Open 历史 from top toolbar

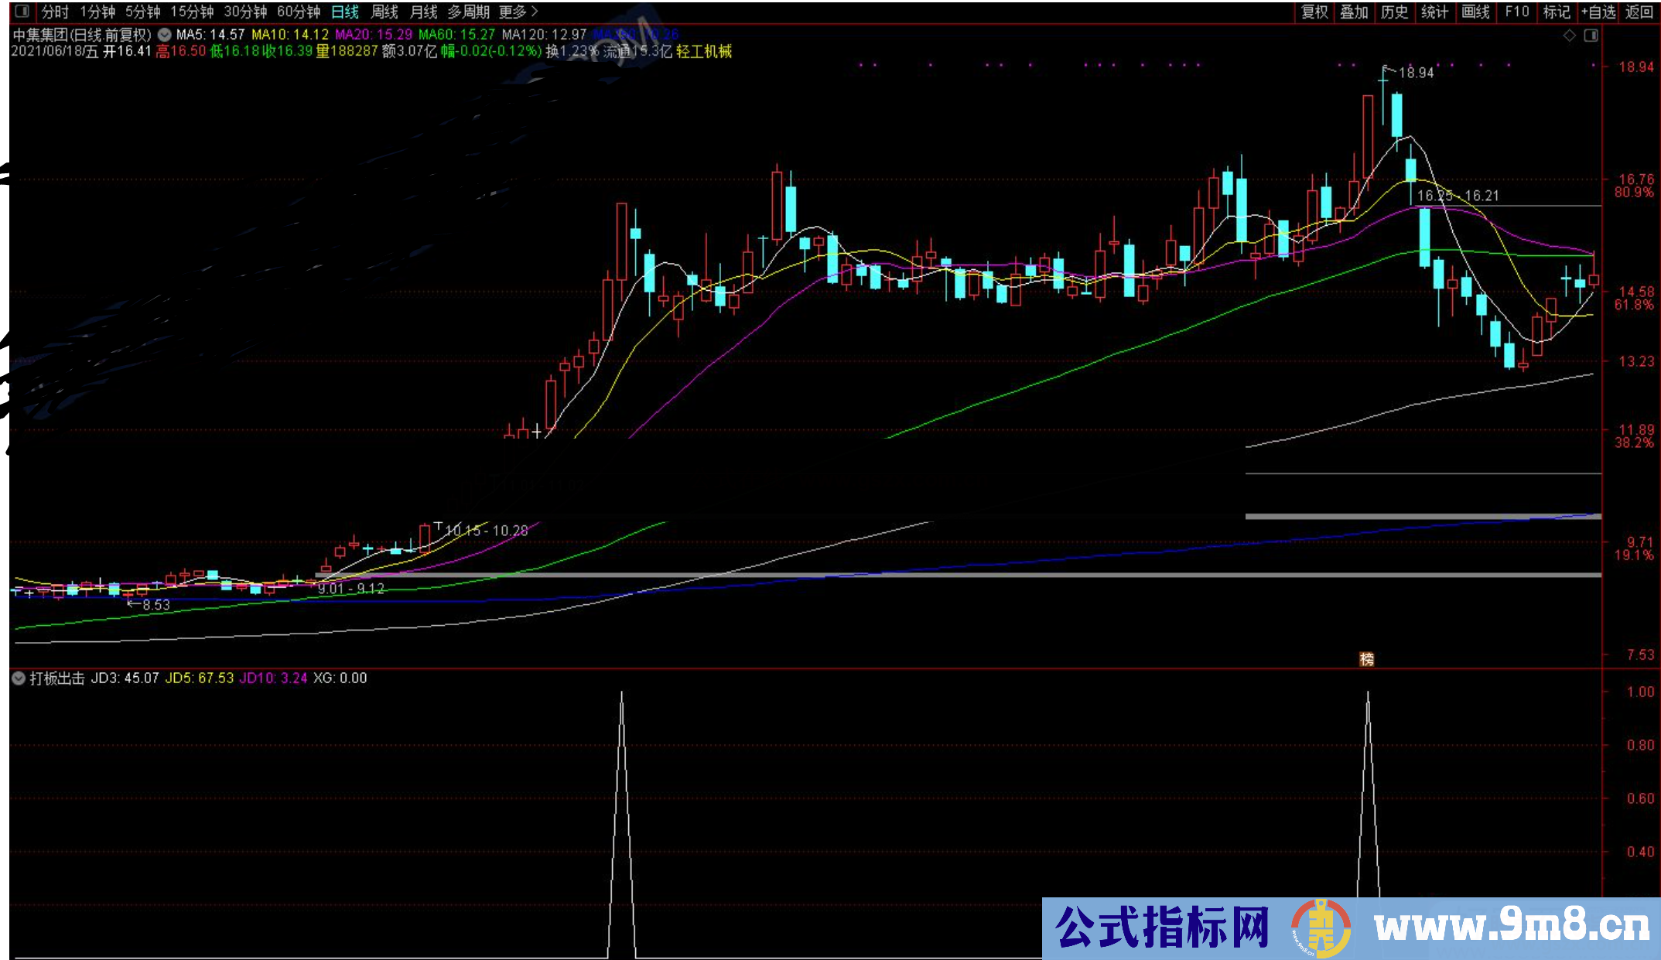point(1394,12)
